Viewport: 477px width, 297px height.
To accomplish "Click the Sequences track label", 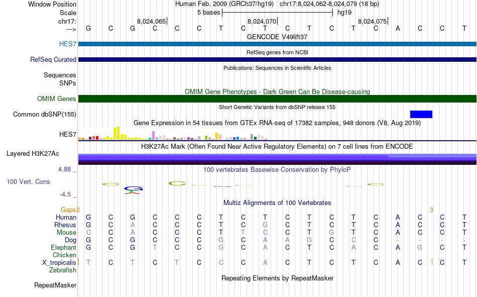I will point(60,75).
